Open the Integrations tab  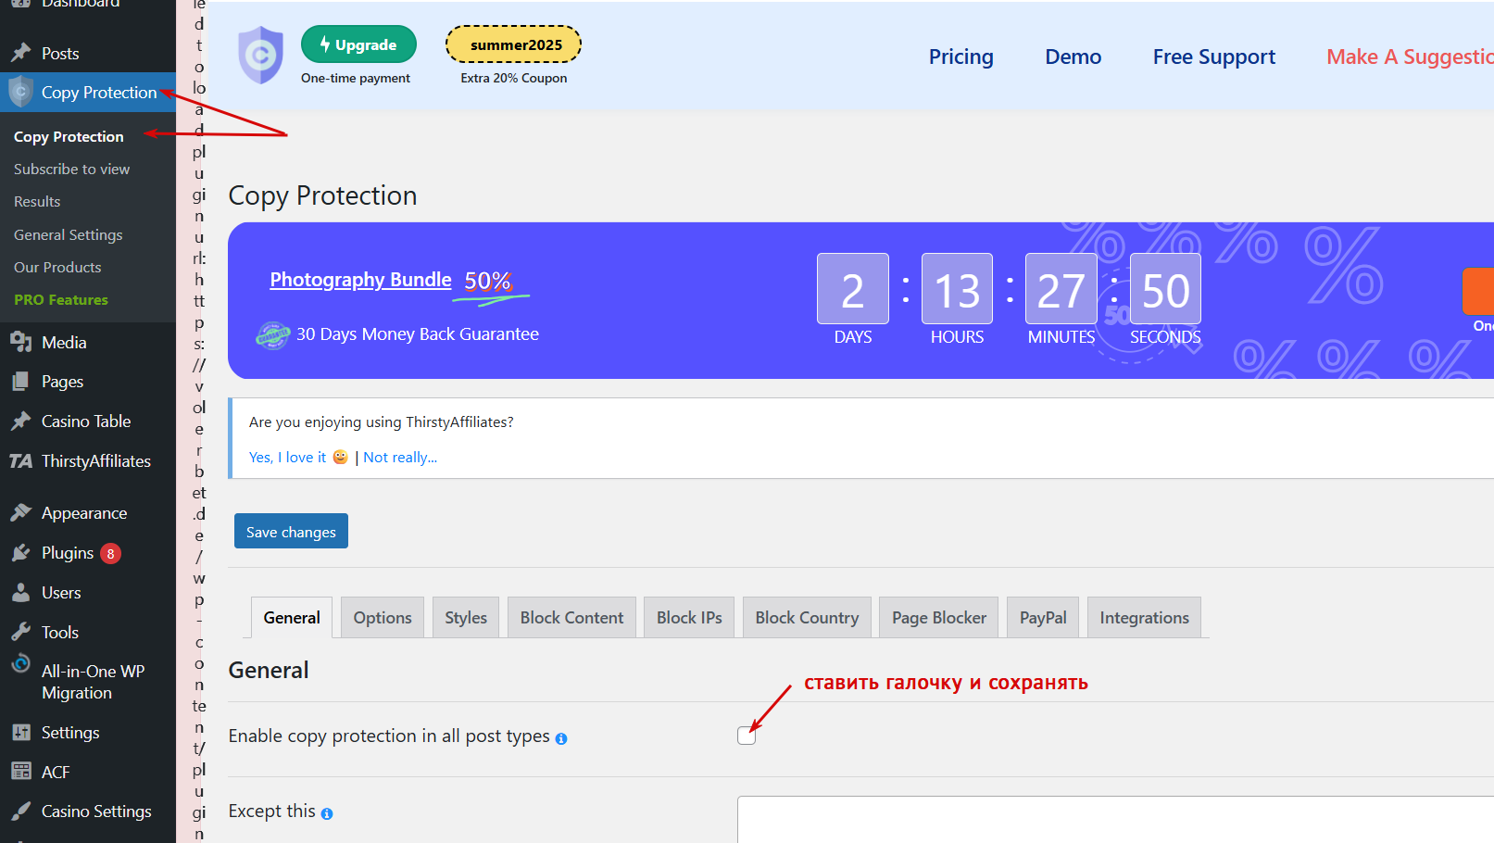(x=1144, y=617)
